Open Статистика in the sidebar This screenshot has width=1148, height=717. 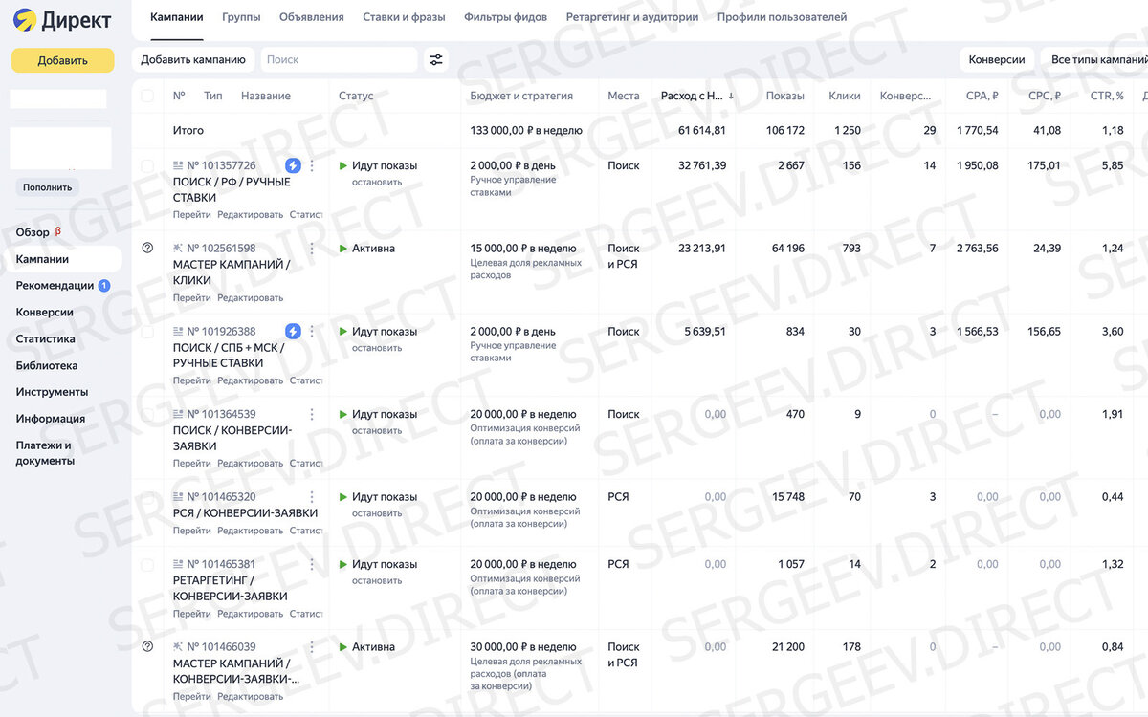[x=45, y=339]
